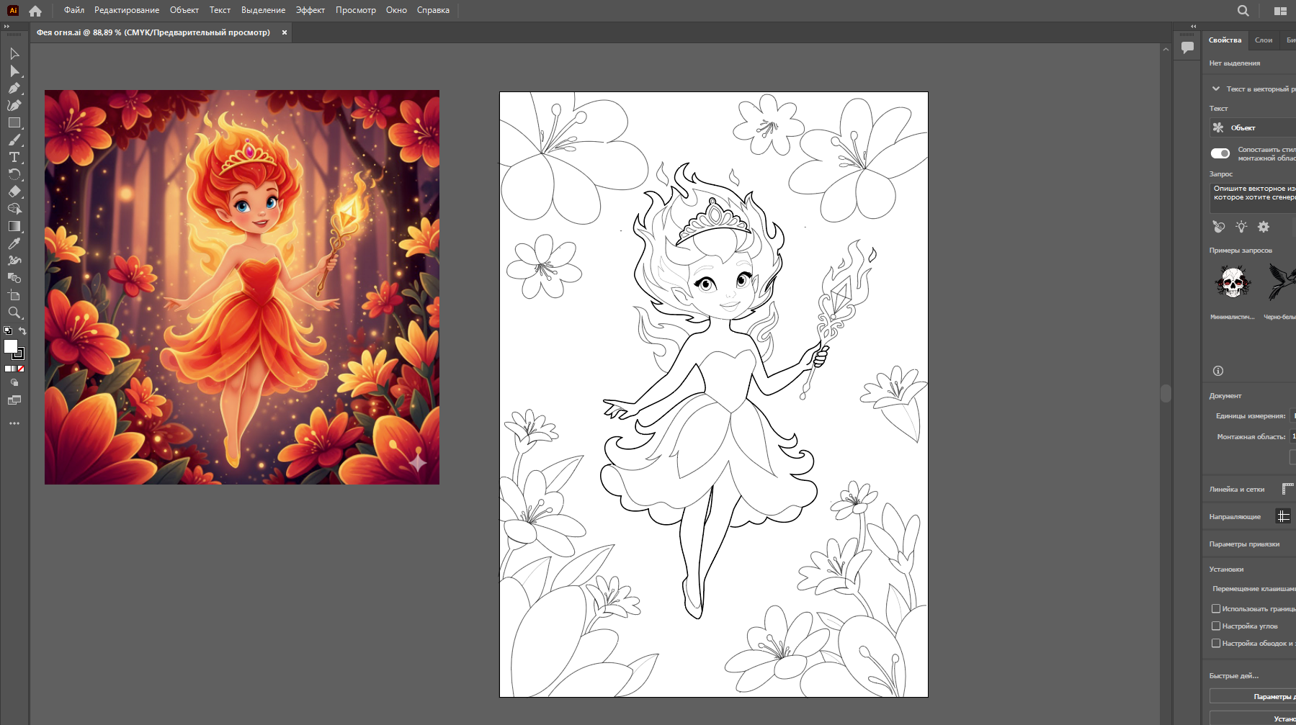Swap fill and stroke colors
This screenshot has width=1296, height=725.
coord(22,331)
